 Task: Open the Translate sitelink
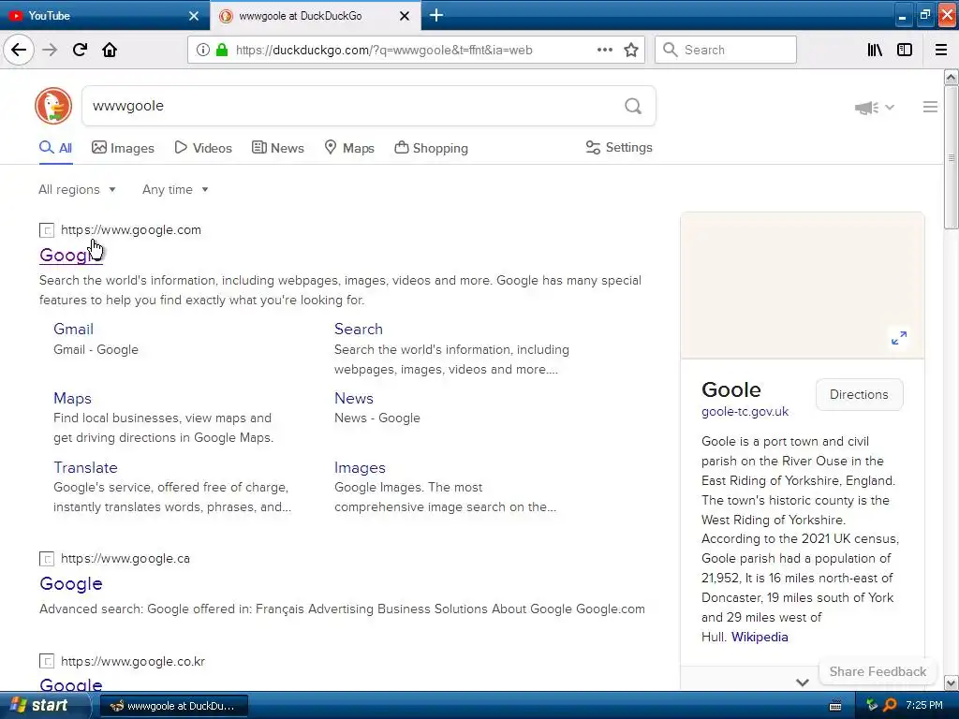tap(85, 468)
